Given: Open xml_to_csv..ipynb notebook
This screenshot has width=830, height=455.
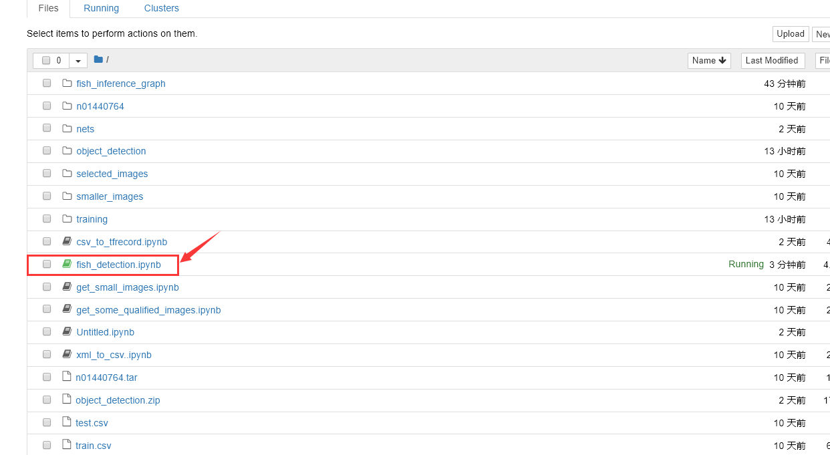Looking at the screenshot, I should click(114, 355).
